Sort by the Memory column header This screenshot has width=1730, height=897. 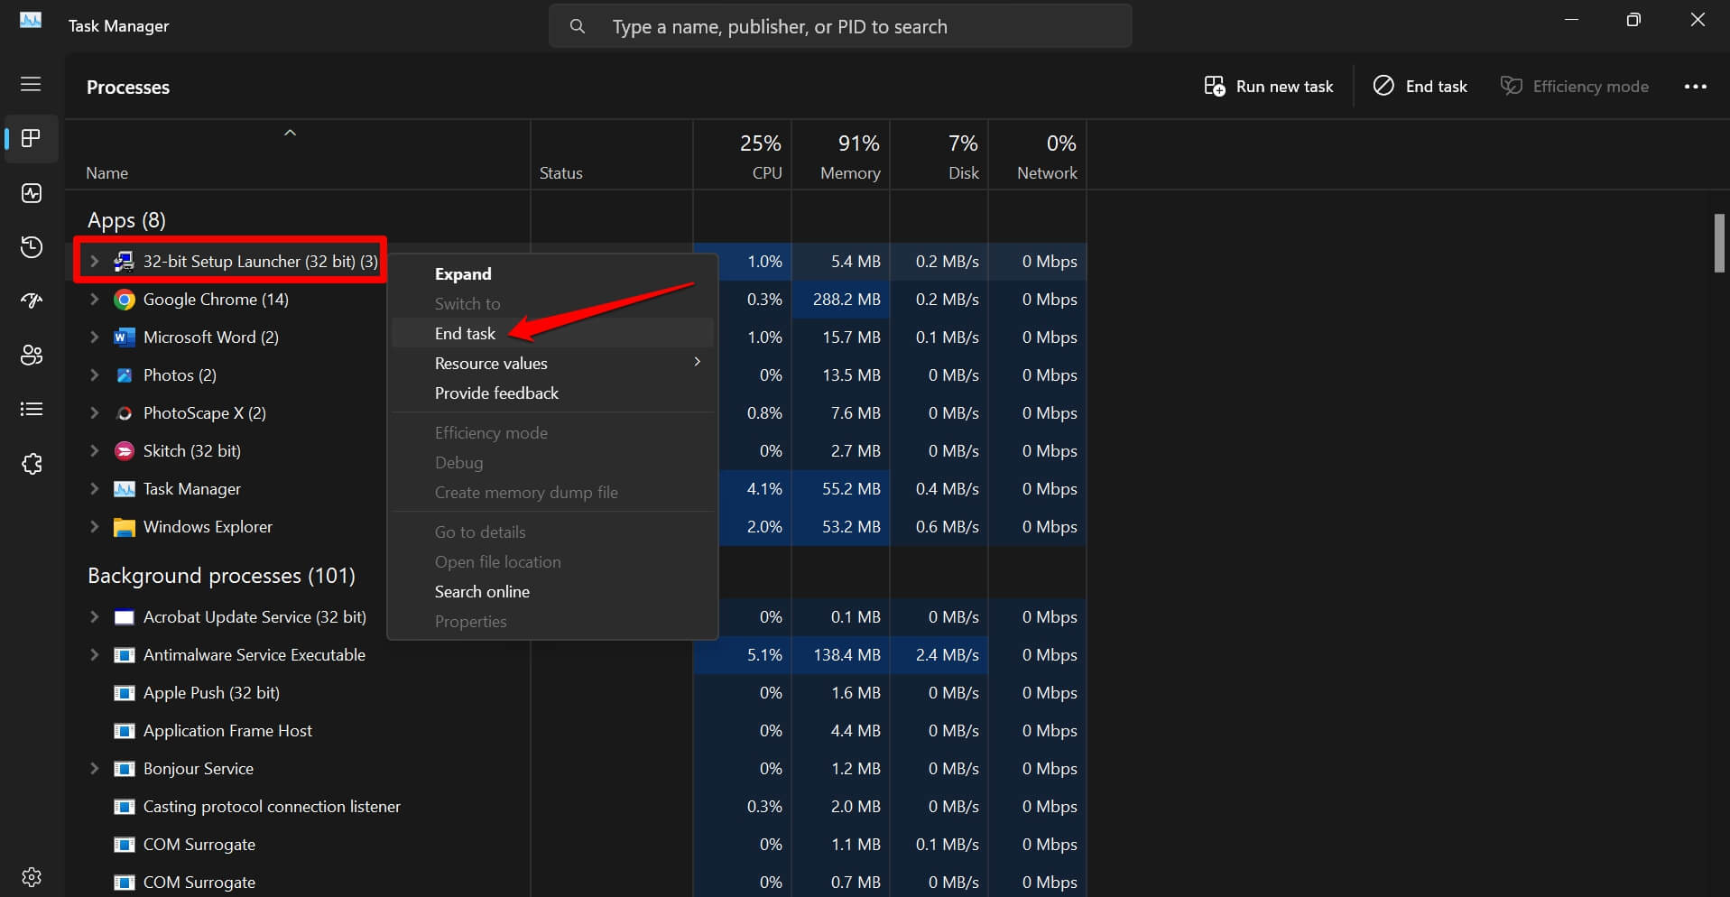(841, 155)
